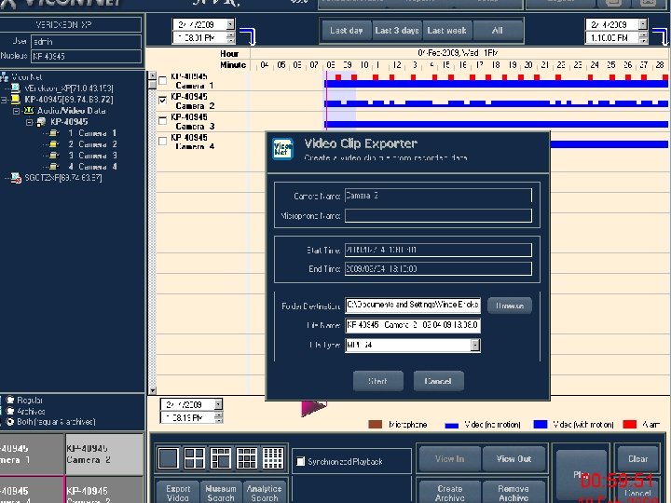This screenshot has width=671, height=503.
Task: Click the Audio/Video Data node icon
Action: click(29, 111)
